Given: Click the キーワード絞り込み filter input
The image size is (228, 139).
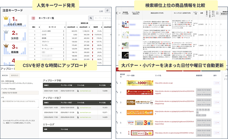Looking at the screenshot, I should [102, 18].
